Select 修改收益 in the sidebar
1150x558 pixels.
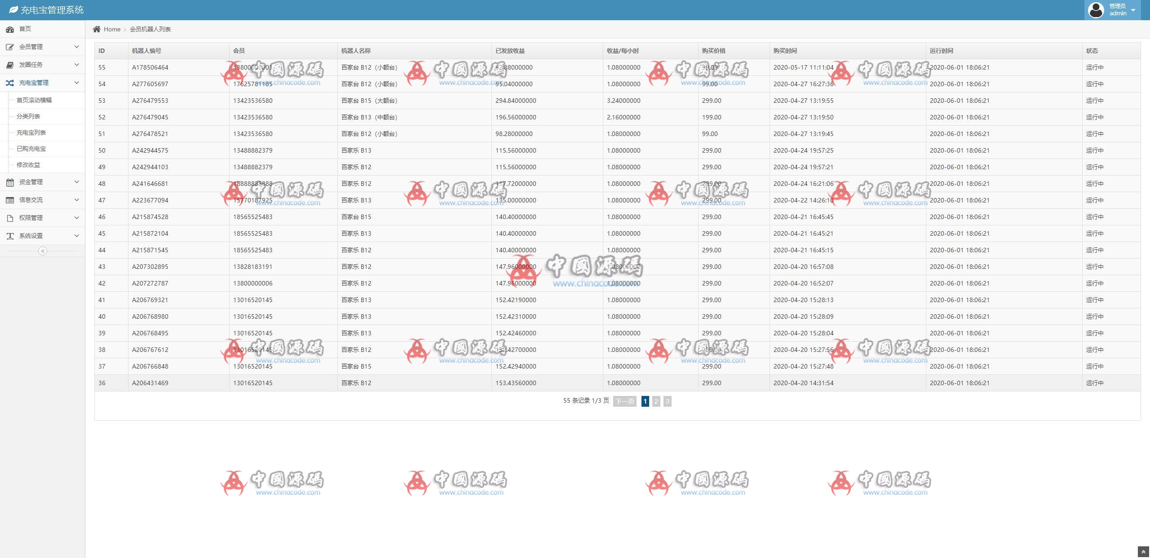tap(28, 165)
